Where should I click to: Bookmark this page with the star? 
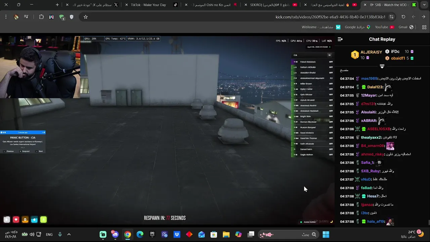tap(86, 17)
